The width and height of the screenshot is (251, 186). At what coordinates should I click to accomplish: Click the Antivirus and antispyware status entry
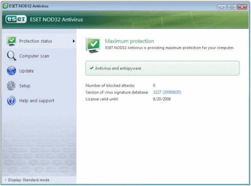(163, 68)
